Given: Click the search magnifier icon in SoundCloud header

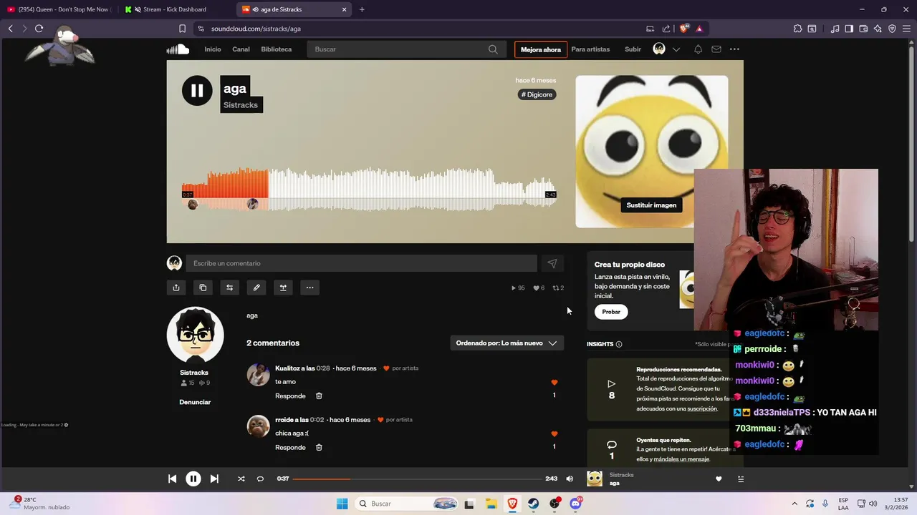Looking at the screenshot, I should 493,49.
